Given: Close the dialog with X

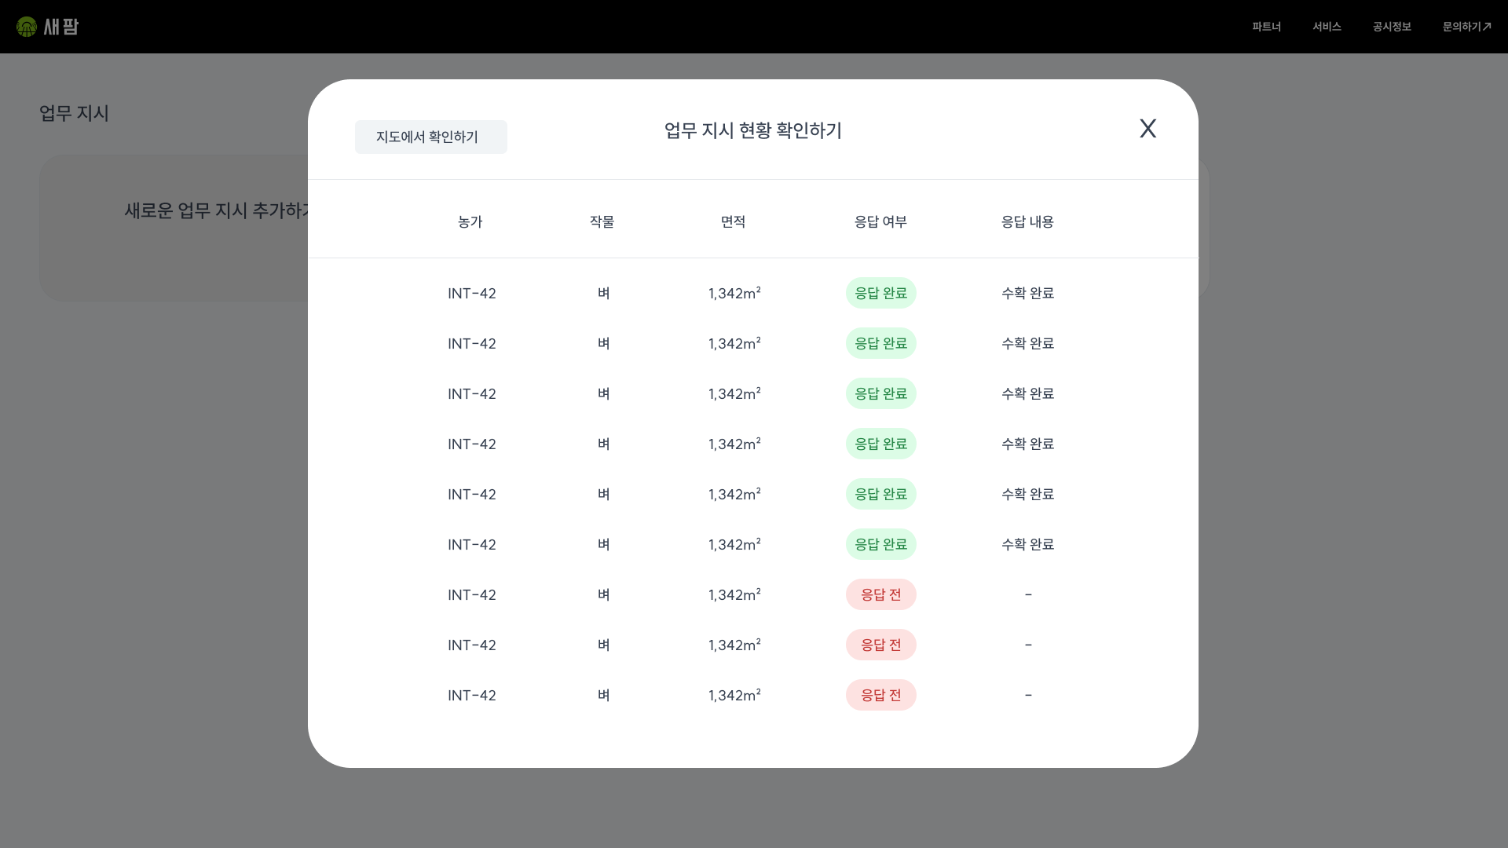Looking at the screenshot, I should [1147, 129].
